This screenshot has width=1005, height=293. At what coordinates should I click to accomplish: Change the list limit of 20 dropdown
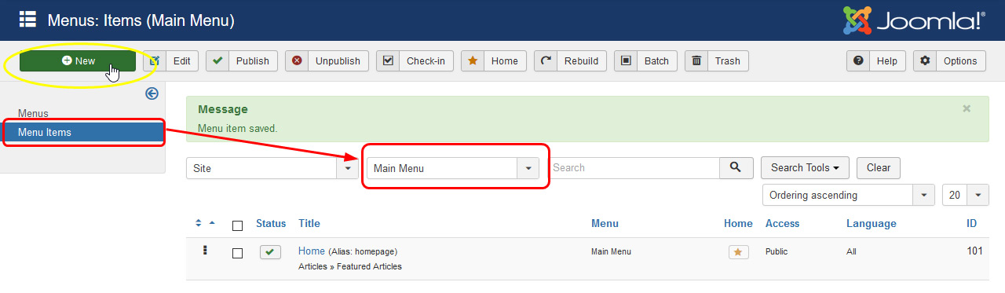pos(966,195)
